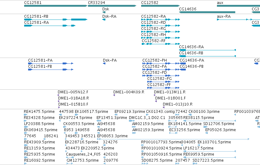260x165 pixels.
Task: Click the CG12582-PF protein label
Action: tap(159, 85)
